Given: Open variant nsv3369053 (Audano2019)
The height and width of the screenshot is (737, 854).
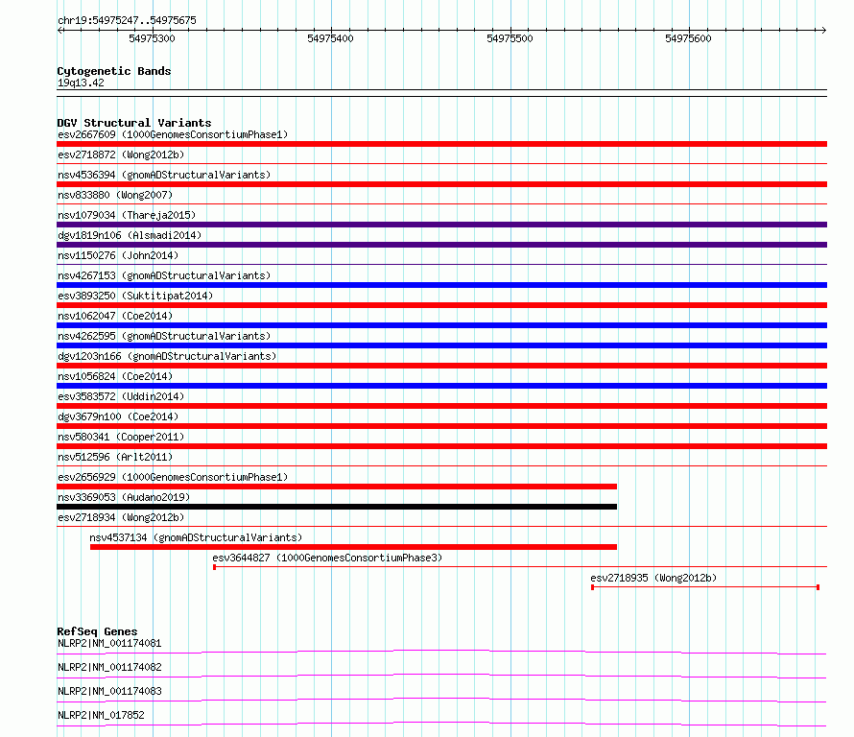Looking at the screenshot, I should (124, 497).
